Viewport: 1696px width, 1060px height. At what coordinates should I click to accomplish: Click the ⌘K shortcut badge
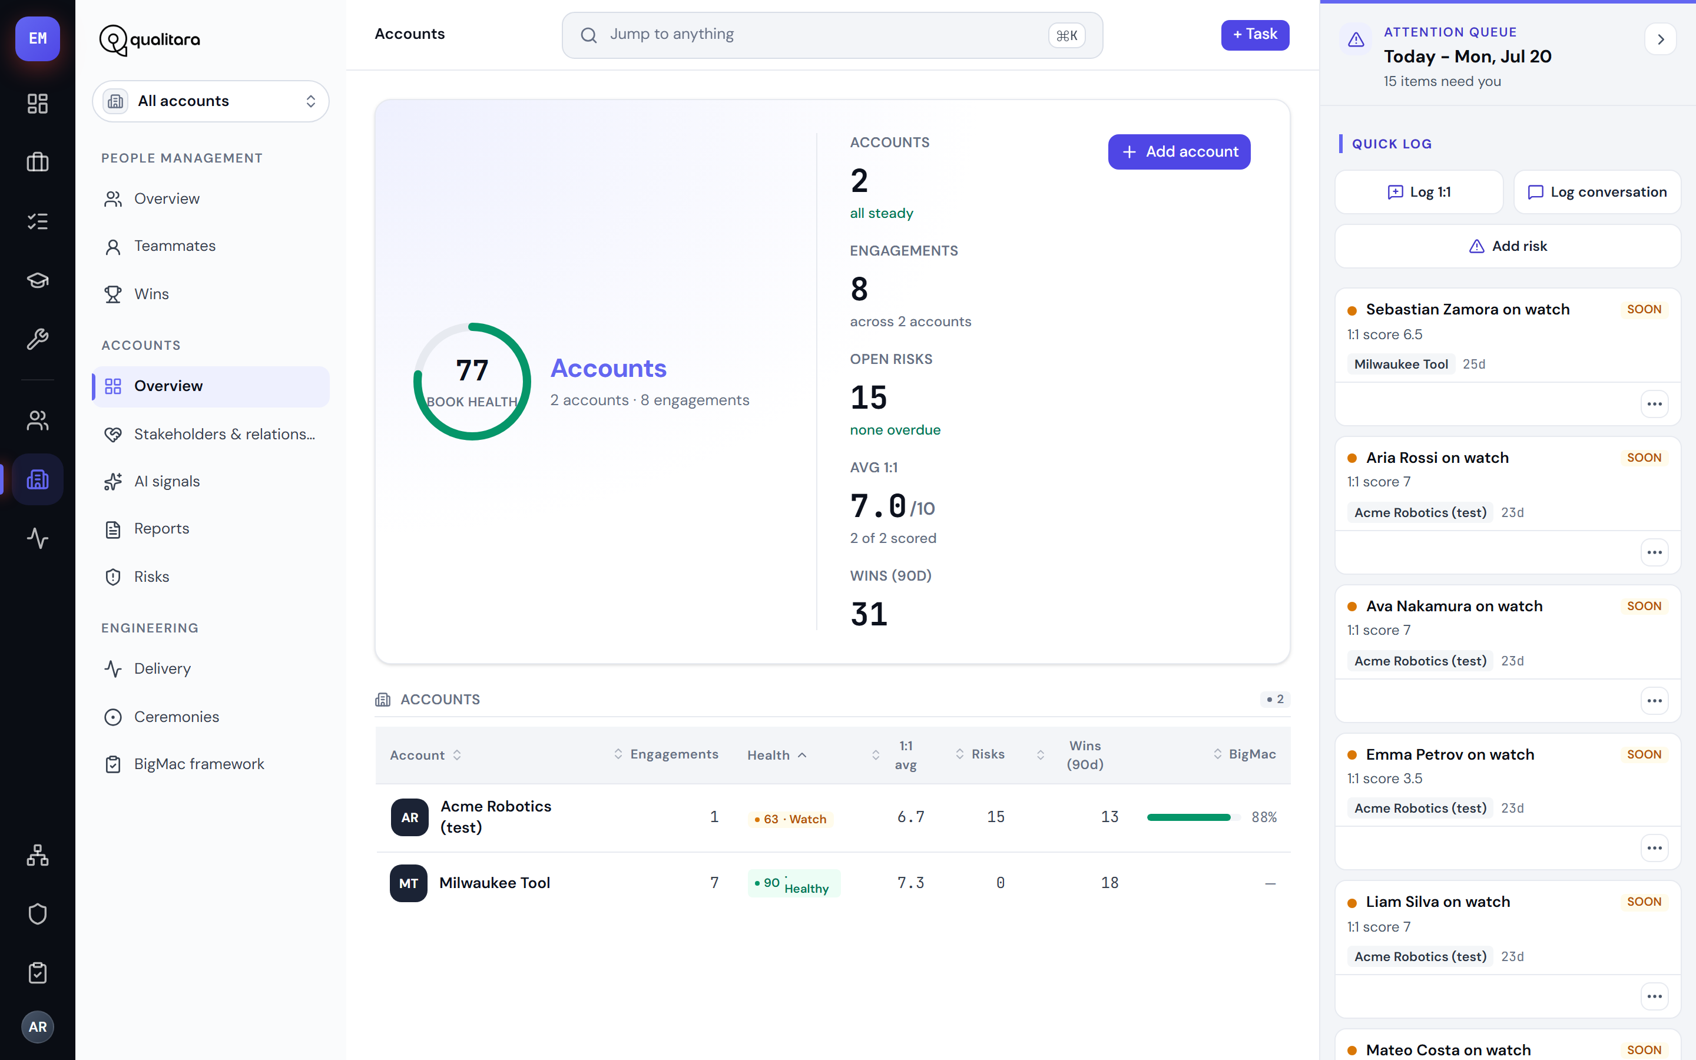pos(1066,35)
